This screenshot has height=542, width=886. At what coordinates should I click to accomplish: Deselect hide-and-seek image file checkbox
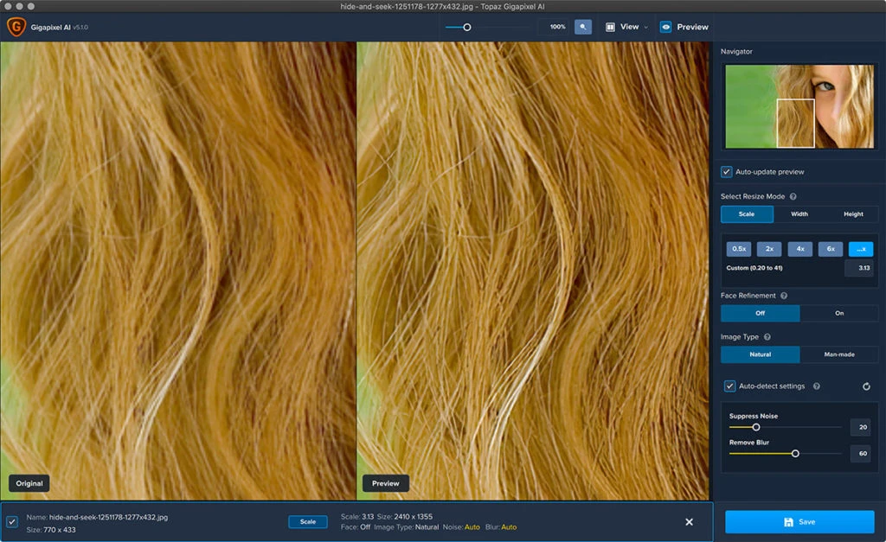[x=12, y=522]
